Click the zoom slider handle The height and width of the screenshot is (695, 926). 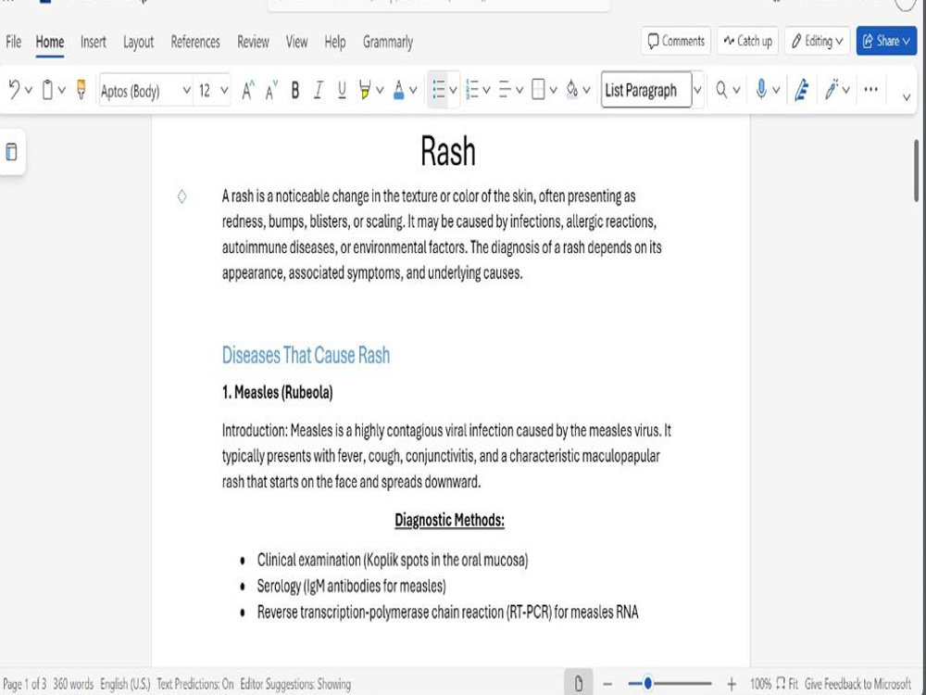point(648,683)
